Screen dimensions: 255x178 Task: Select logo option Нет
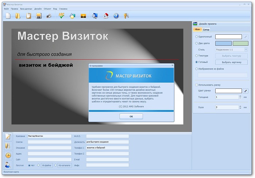29,165
